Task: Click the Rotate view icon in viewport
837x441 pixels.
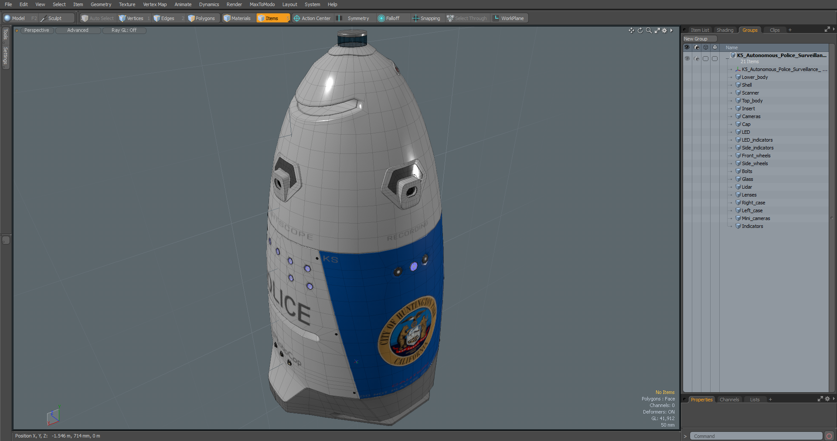Action: pos(640,31)
